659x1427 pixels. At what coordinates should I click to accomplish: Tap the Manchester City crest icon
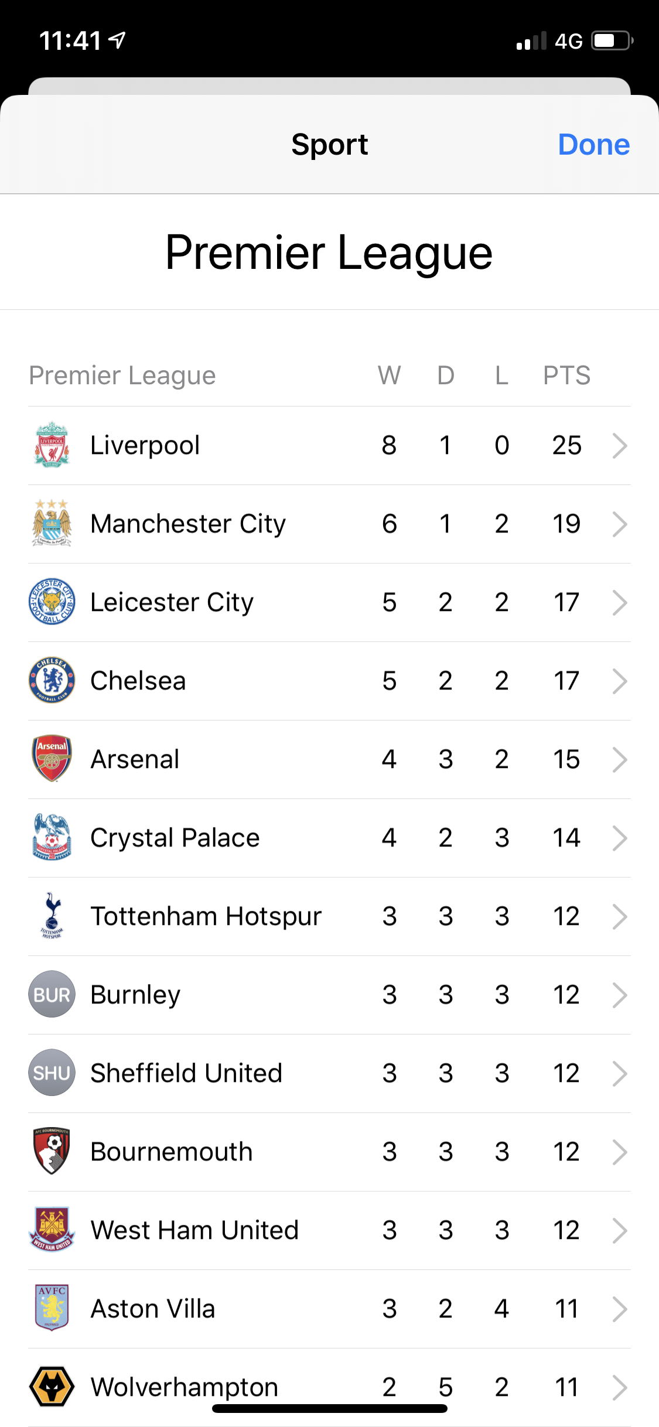click(52, 524)
